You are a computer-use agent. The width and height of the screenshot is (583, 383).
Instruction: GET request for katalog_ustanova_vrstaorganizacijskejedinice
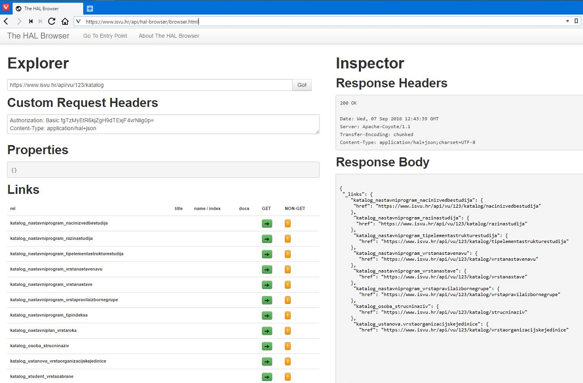[x=267, y=362]
